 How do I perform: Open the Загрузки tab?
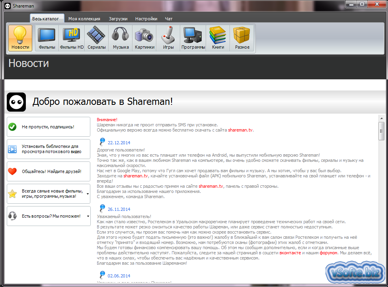click(x=118, y=19)
